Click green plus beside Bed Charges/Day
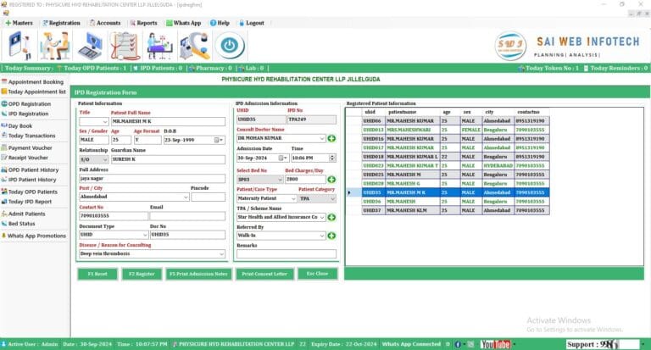The image size is (651, 350). [331, 180]
